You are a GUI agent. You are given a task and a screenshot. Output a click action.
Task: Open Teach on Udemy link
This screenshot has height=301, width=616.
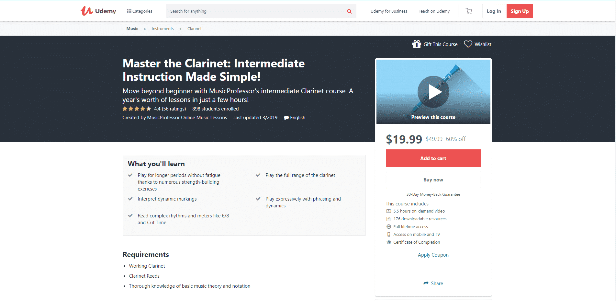(x=434, y=11)
